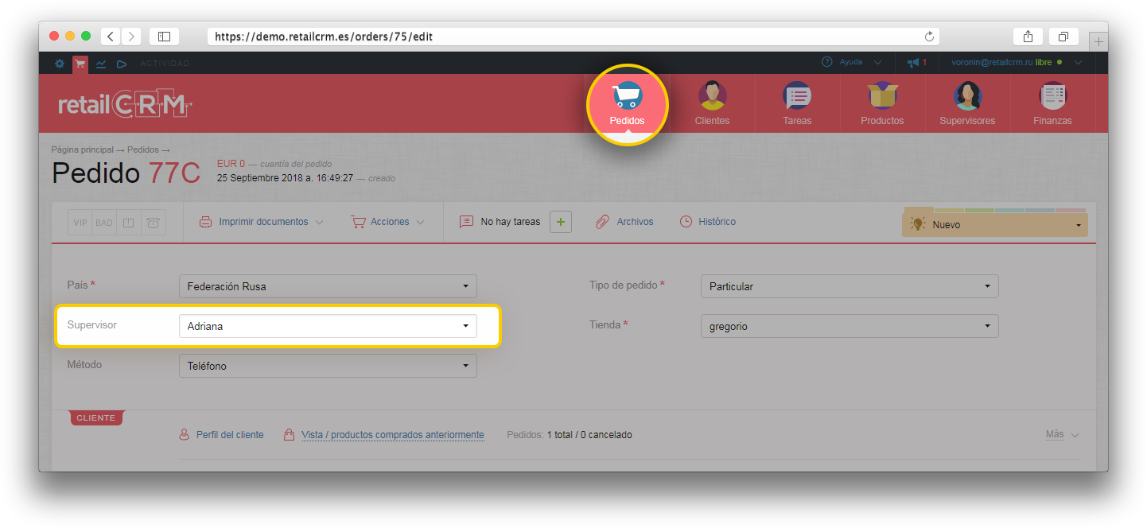The image size is (1147, 528).
Task: Open the Supervisores section
Action: [967, 104]
